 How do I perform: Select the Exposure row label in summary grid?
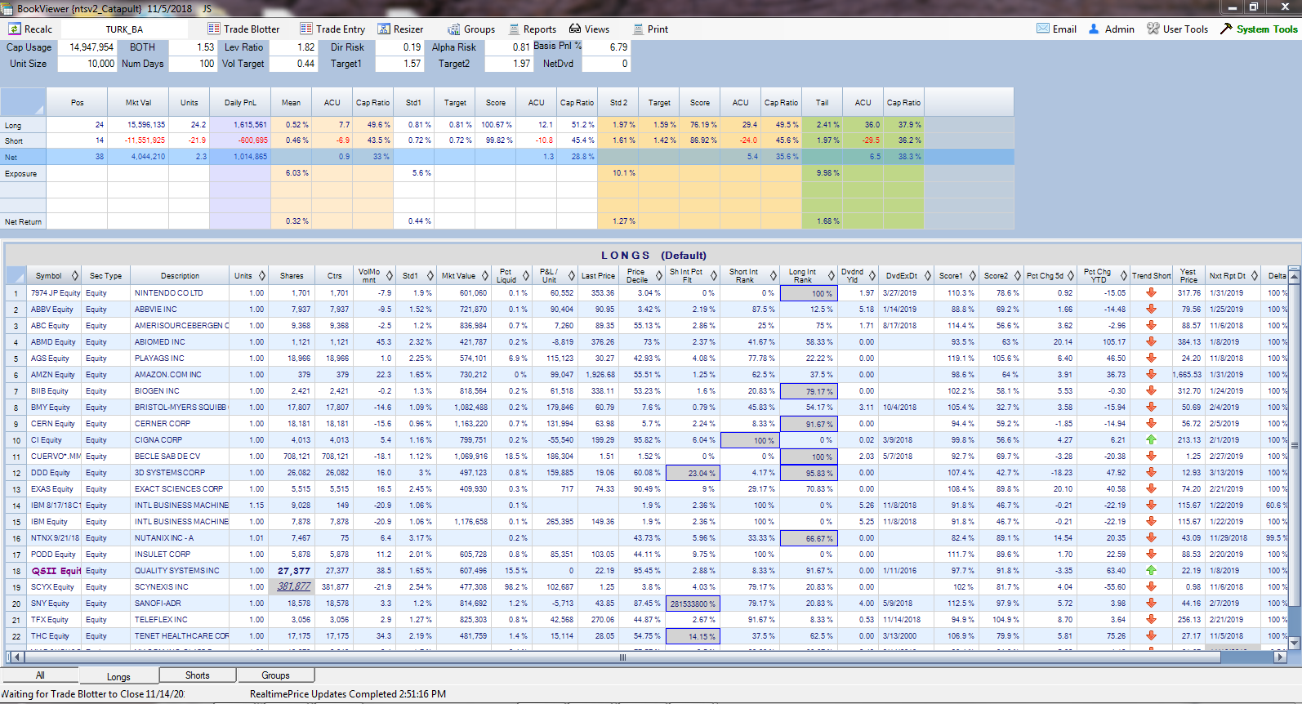23,173
